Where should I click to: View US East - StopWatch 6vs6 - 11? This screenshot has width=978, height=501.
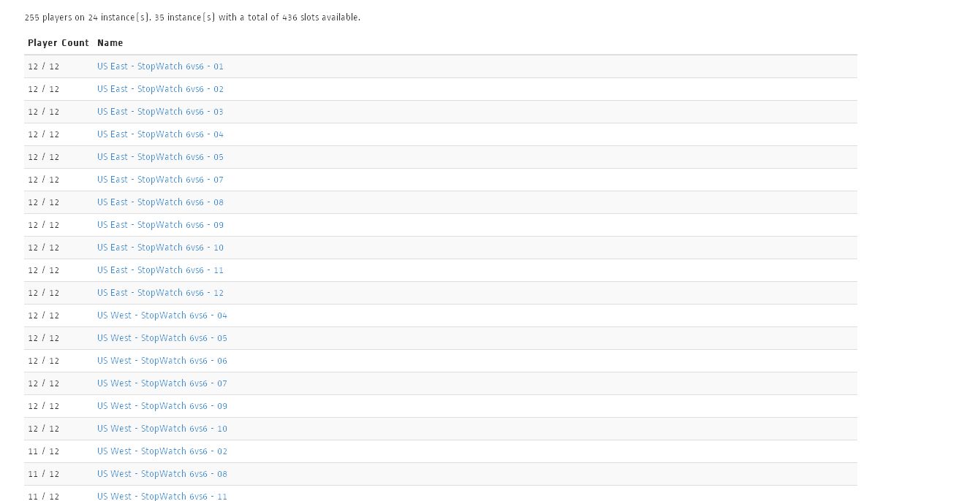click(160, 270)
